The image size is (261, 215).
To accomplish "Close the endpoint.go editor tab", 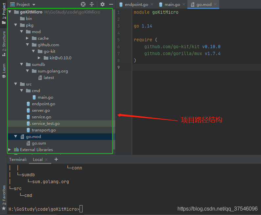I will pyautogui.click(x=152, y=5).
